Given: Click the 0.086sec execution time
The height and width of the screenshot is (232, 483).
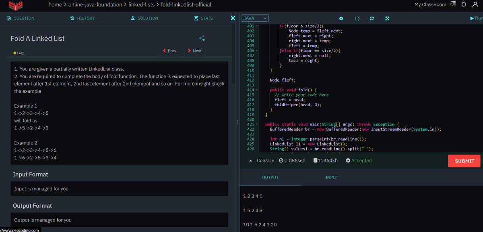Looking at the screenshot, I should (x=292, y=160).
